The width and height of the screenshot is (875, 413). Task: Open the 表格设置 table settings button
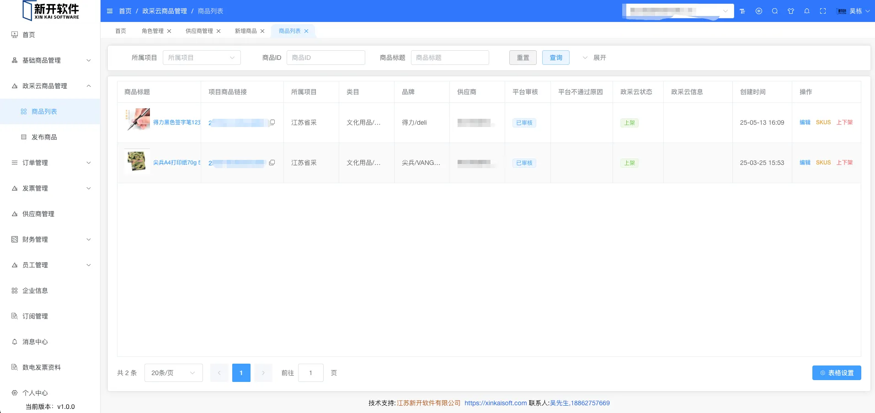[x=836, y=373]
